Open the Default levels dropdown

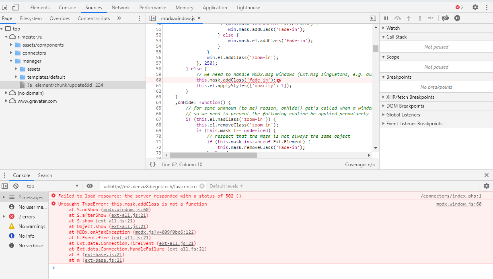[226, 186]
